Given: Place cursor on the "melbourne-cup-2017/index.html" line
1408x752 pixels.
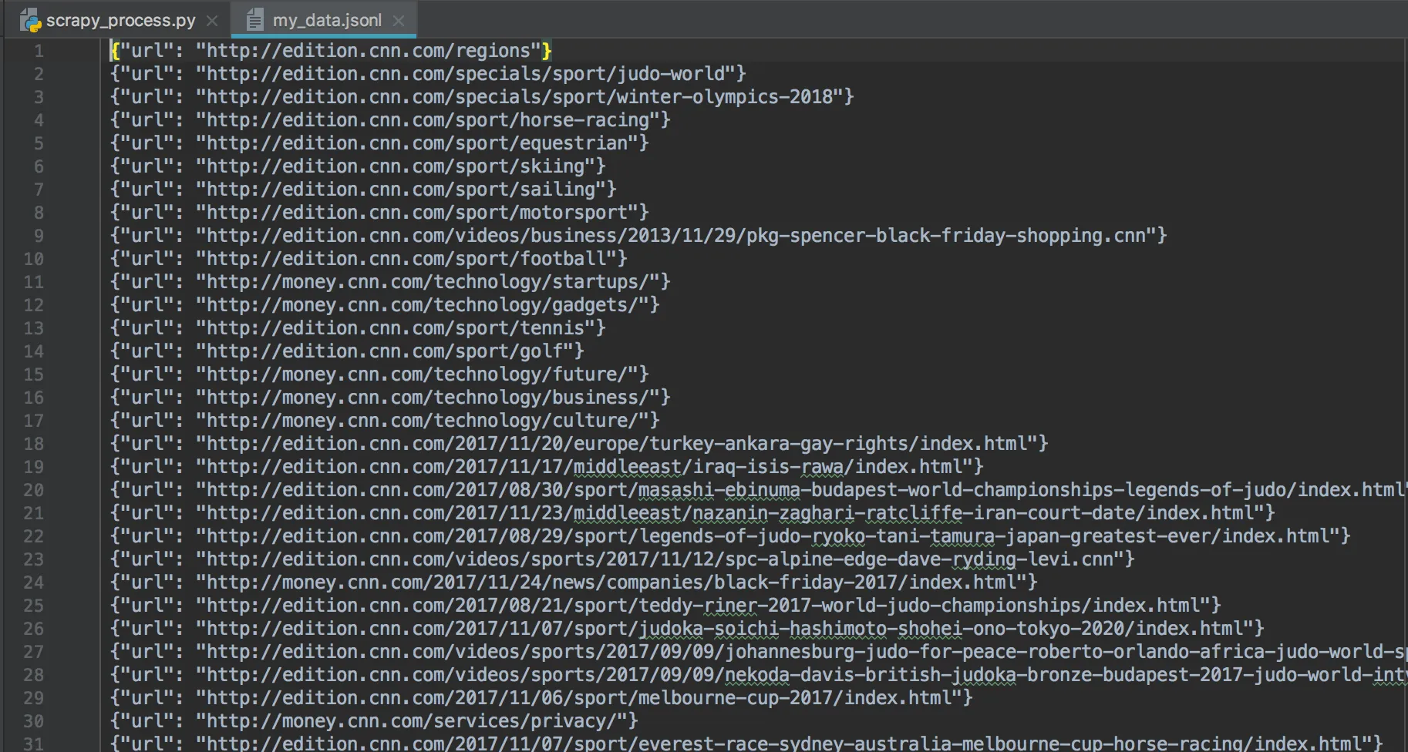Looking at the screenshot, I should tap(541, 698).
